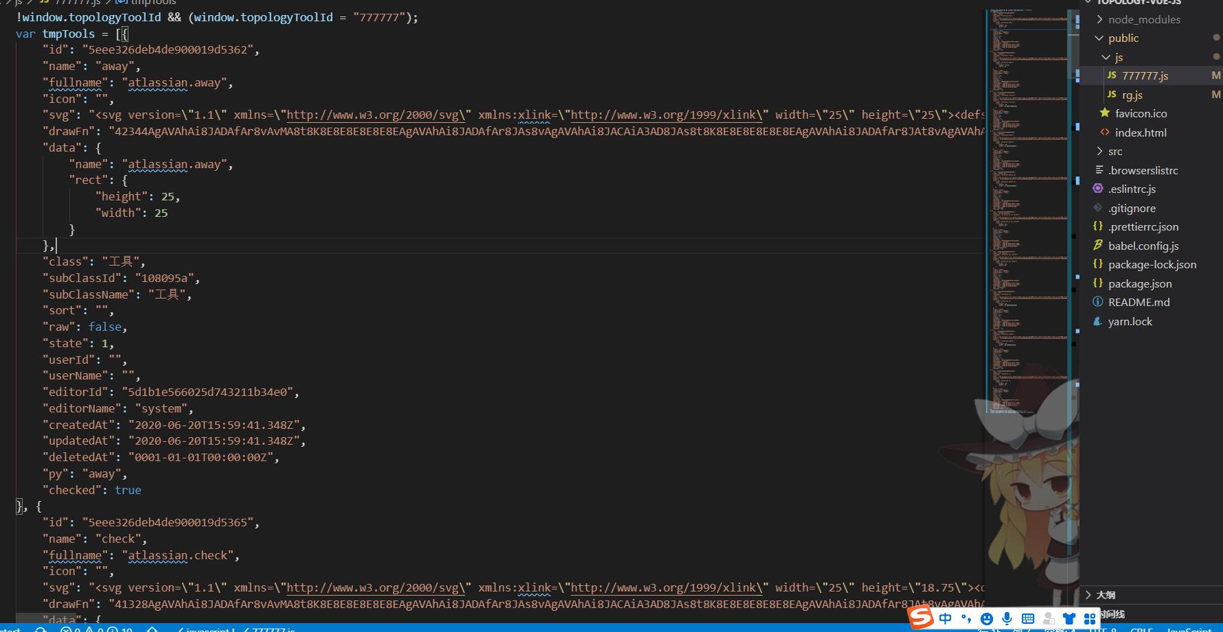Click the "class": "工具" line
This screenshot has height=632, width=1223.
click(x=94, y=262)
